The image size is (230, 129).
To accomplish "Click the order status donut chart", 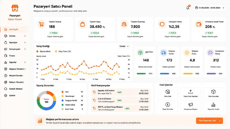I will tap(46, 101).
